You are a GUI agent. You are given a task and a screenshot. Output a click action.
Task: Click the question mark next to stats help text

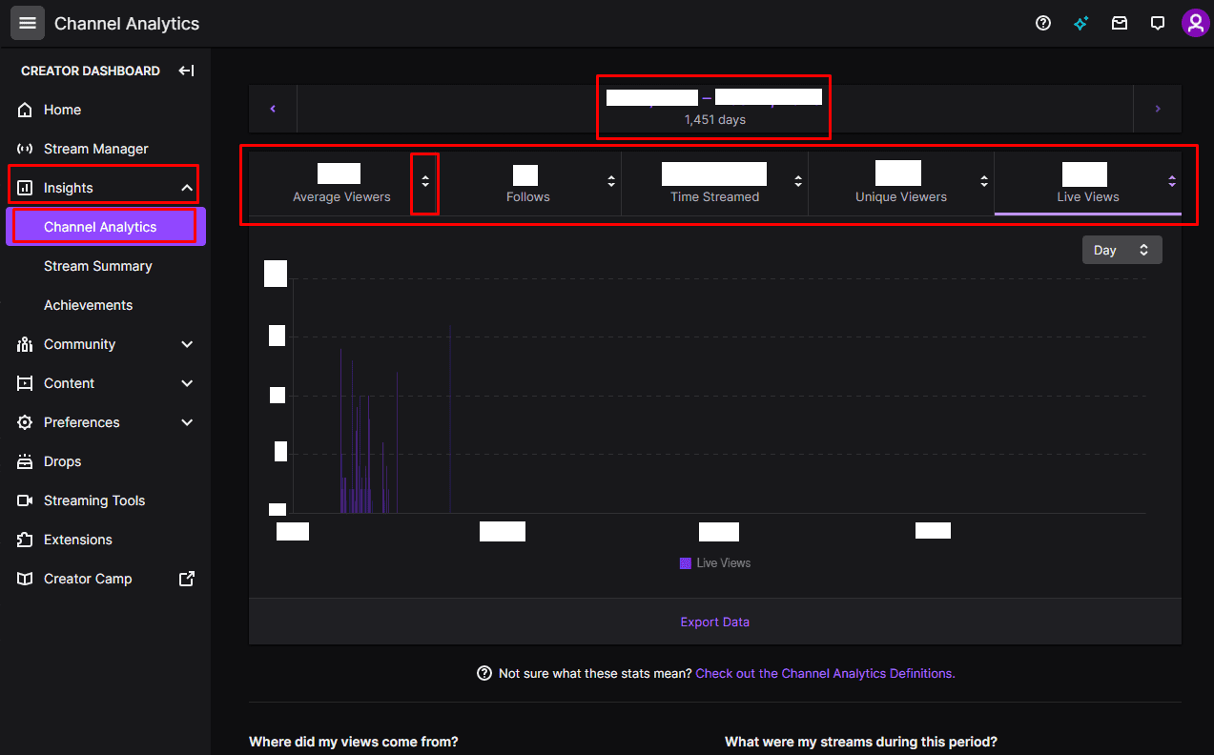coord(484,673)
